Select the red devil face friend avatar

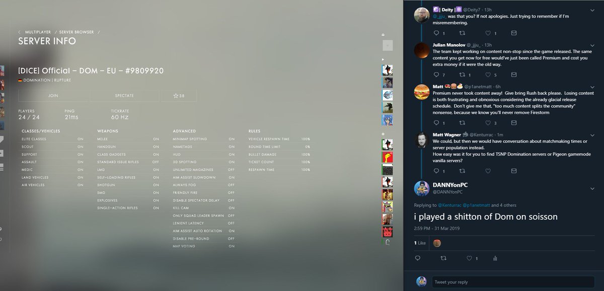click(388, 232)
